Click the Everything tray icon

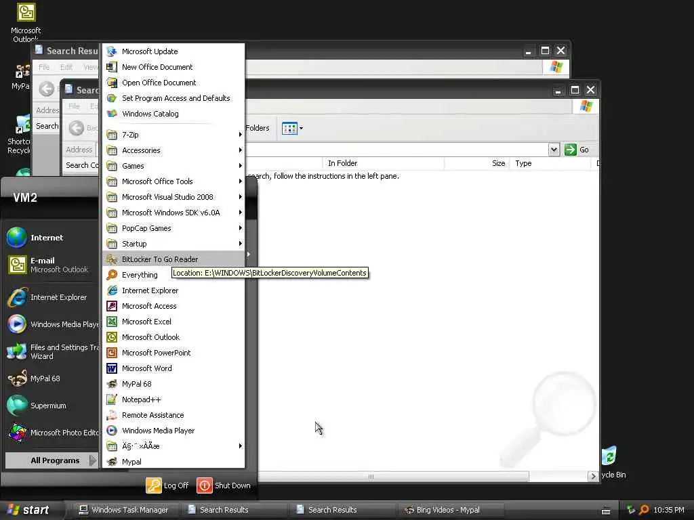pyautogui.click(x=644, y=511)
